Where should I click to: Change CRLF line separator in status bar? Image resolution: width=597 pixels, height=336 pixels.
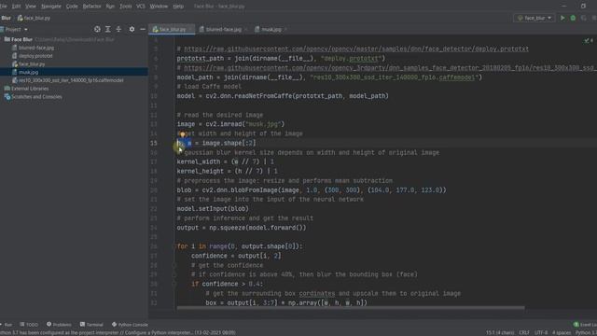click(x=524, y=332)
